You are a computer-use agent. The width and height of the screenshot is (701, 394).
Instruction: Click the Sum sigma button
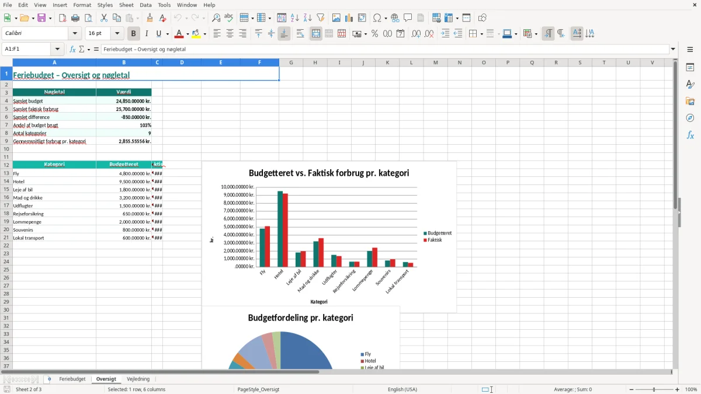click(82, 50)
